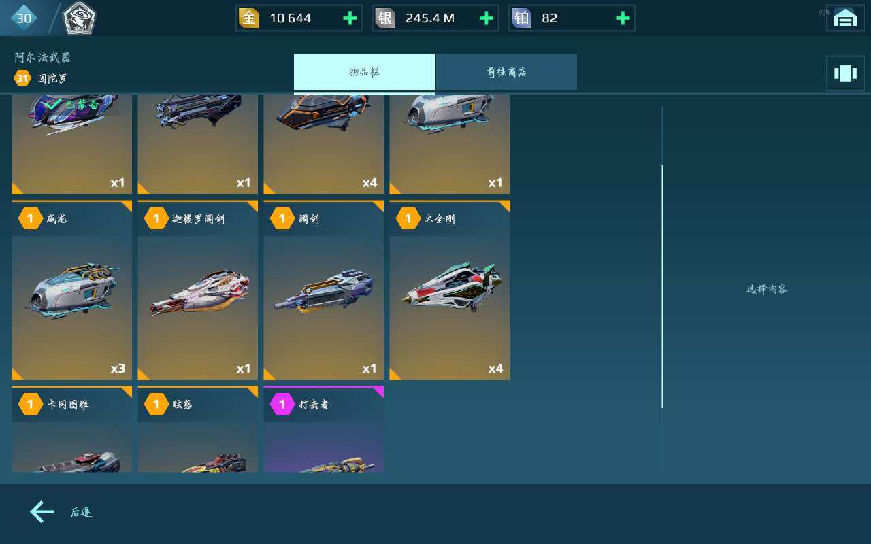The image size is (871, 544).
Task: Open the clan emblem pentagon icon
Action: pos(80,19)
